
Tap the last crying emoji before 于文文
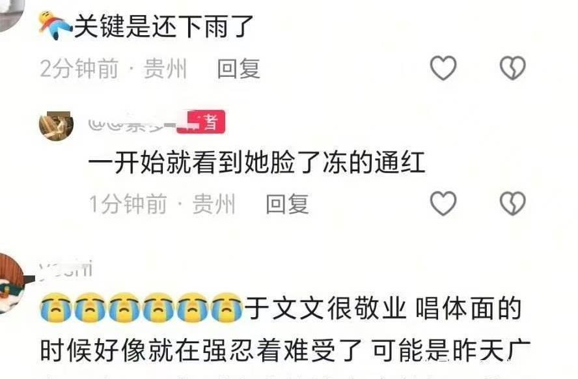pyautogui.click(x=227, y=308)
